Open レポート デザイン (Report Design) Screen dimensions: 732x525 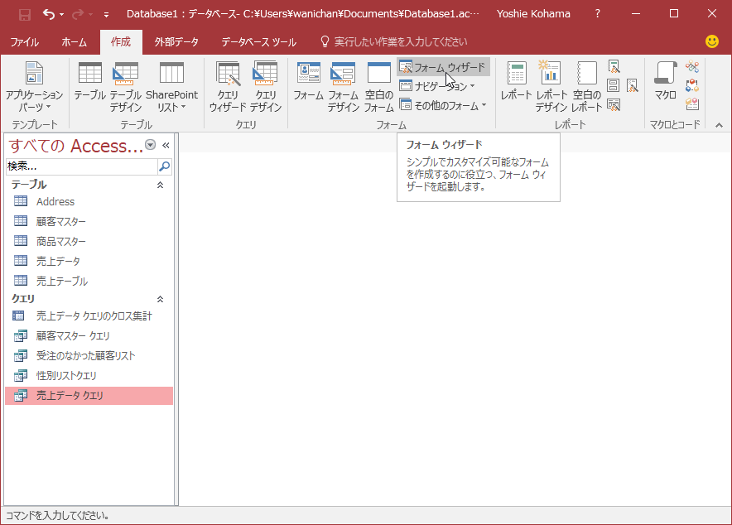click(551, 87)
